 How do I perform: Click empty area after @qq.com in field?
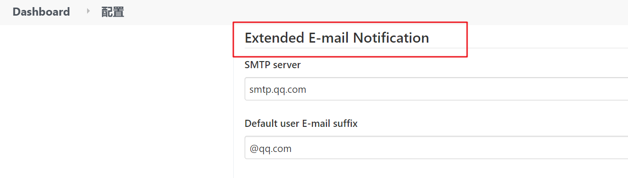pos(459,148)
